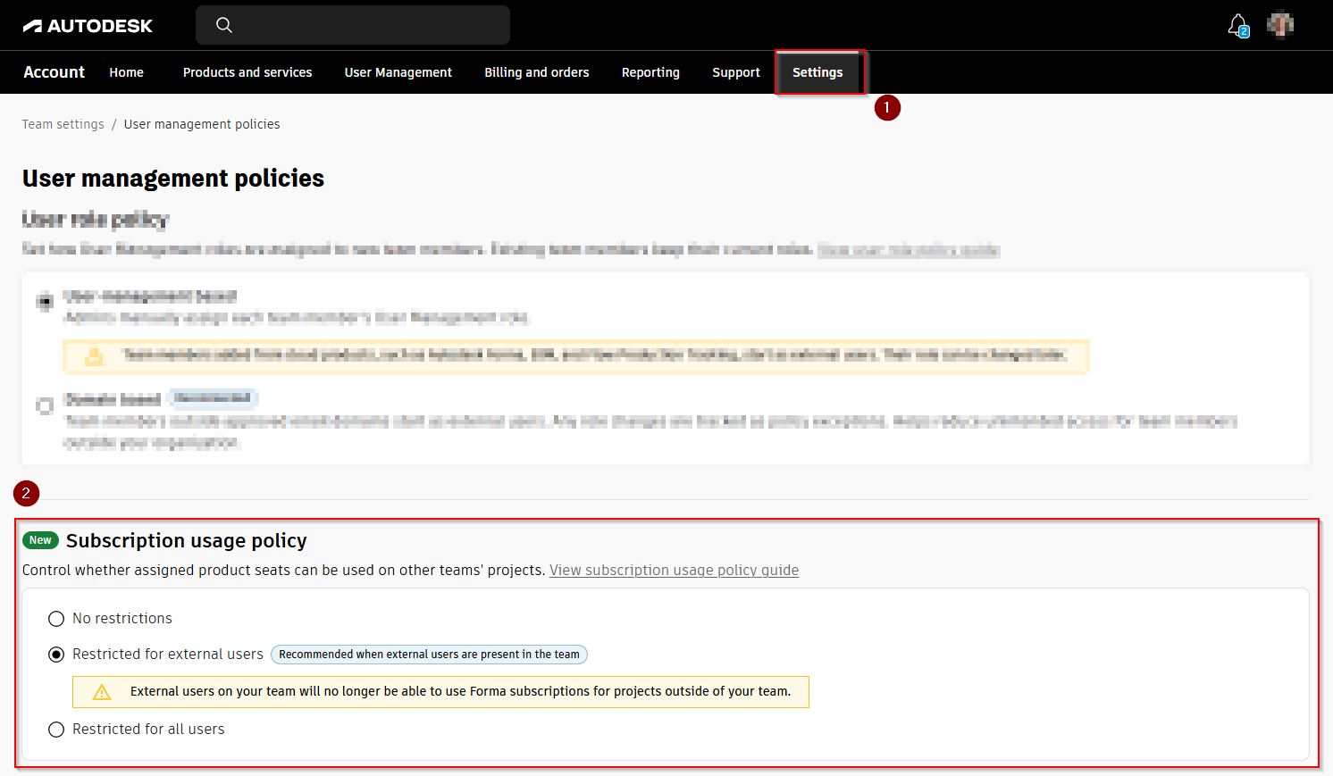Open the Support tab

pyautogui.click(x=736, y=72)
